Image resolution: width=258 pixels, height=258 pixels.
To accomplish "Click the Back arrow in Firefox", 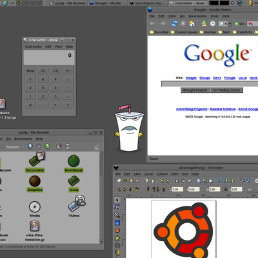I will (x=152, y=24).
